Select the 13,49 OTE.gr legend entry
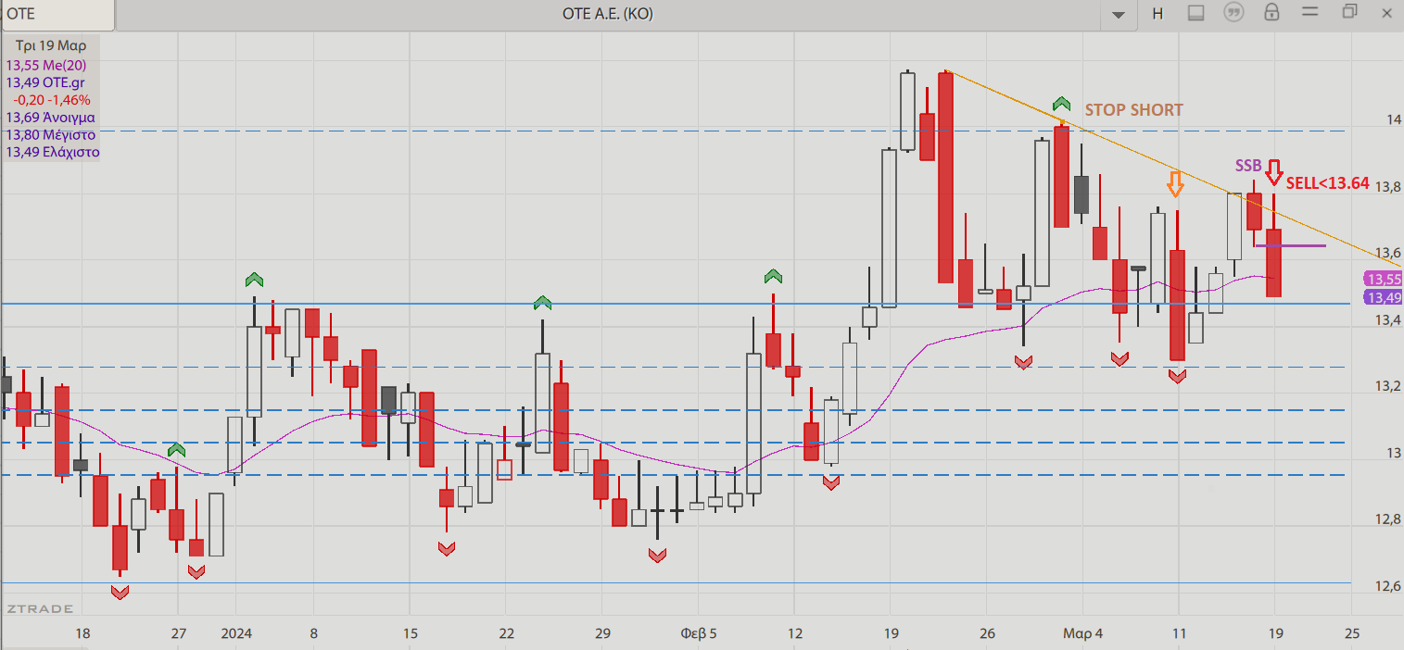 [44, 82]
